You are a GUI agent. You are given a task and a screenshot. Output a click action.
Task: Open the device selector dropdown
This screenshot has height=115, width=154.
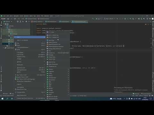(x=110, y=19)
